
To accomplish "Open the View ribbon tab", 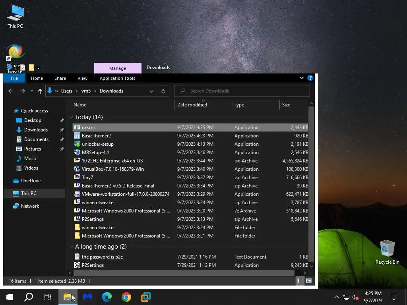I will [82, 78].
